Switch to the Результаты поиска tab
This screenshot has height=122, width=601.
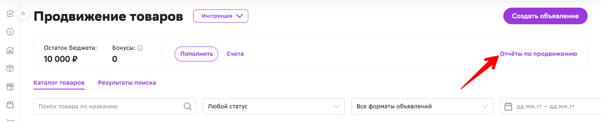pos(127,83)
